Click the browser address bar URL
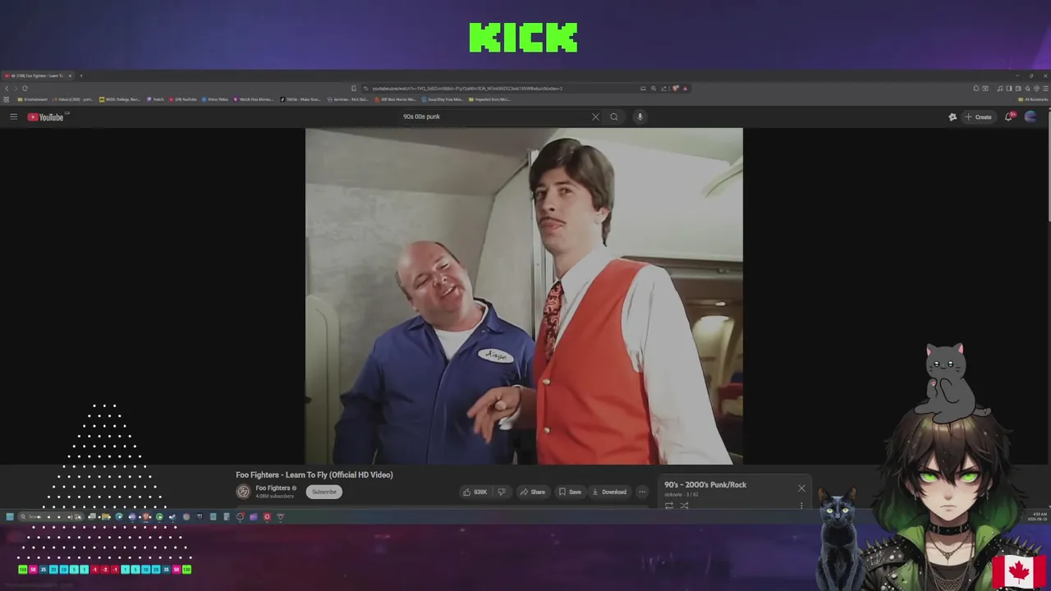This screenshot has height=591, width=1051. tap(467, 89)
